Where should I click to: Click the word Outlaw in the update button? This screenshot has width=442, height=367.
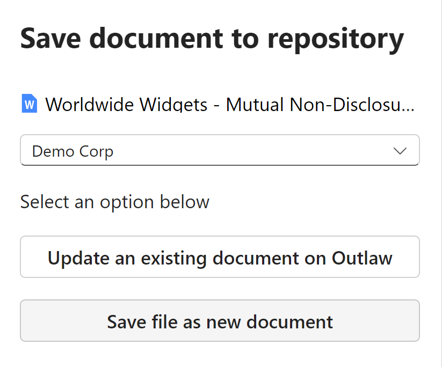pos(362,258)
